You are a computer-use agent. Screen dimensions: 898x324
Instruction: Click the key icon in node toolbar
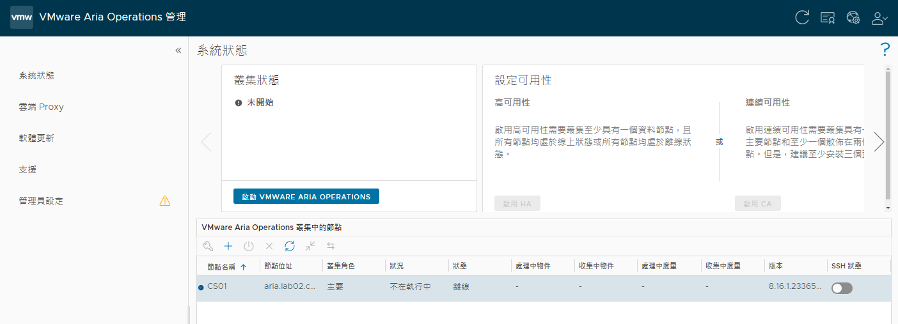(208, 246)
